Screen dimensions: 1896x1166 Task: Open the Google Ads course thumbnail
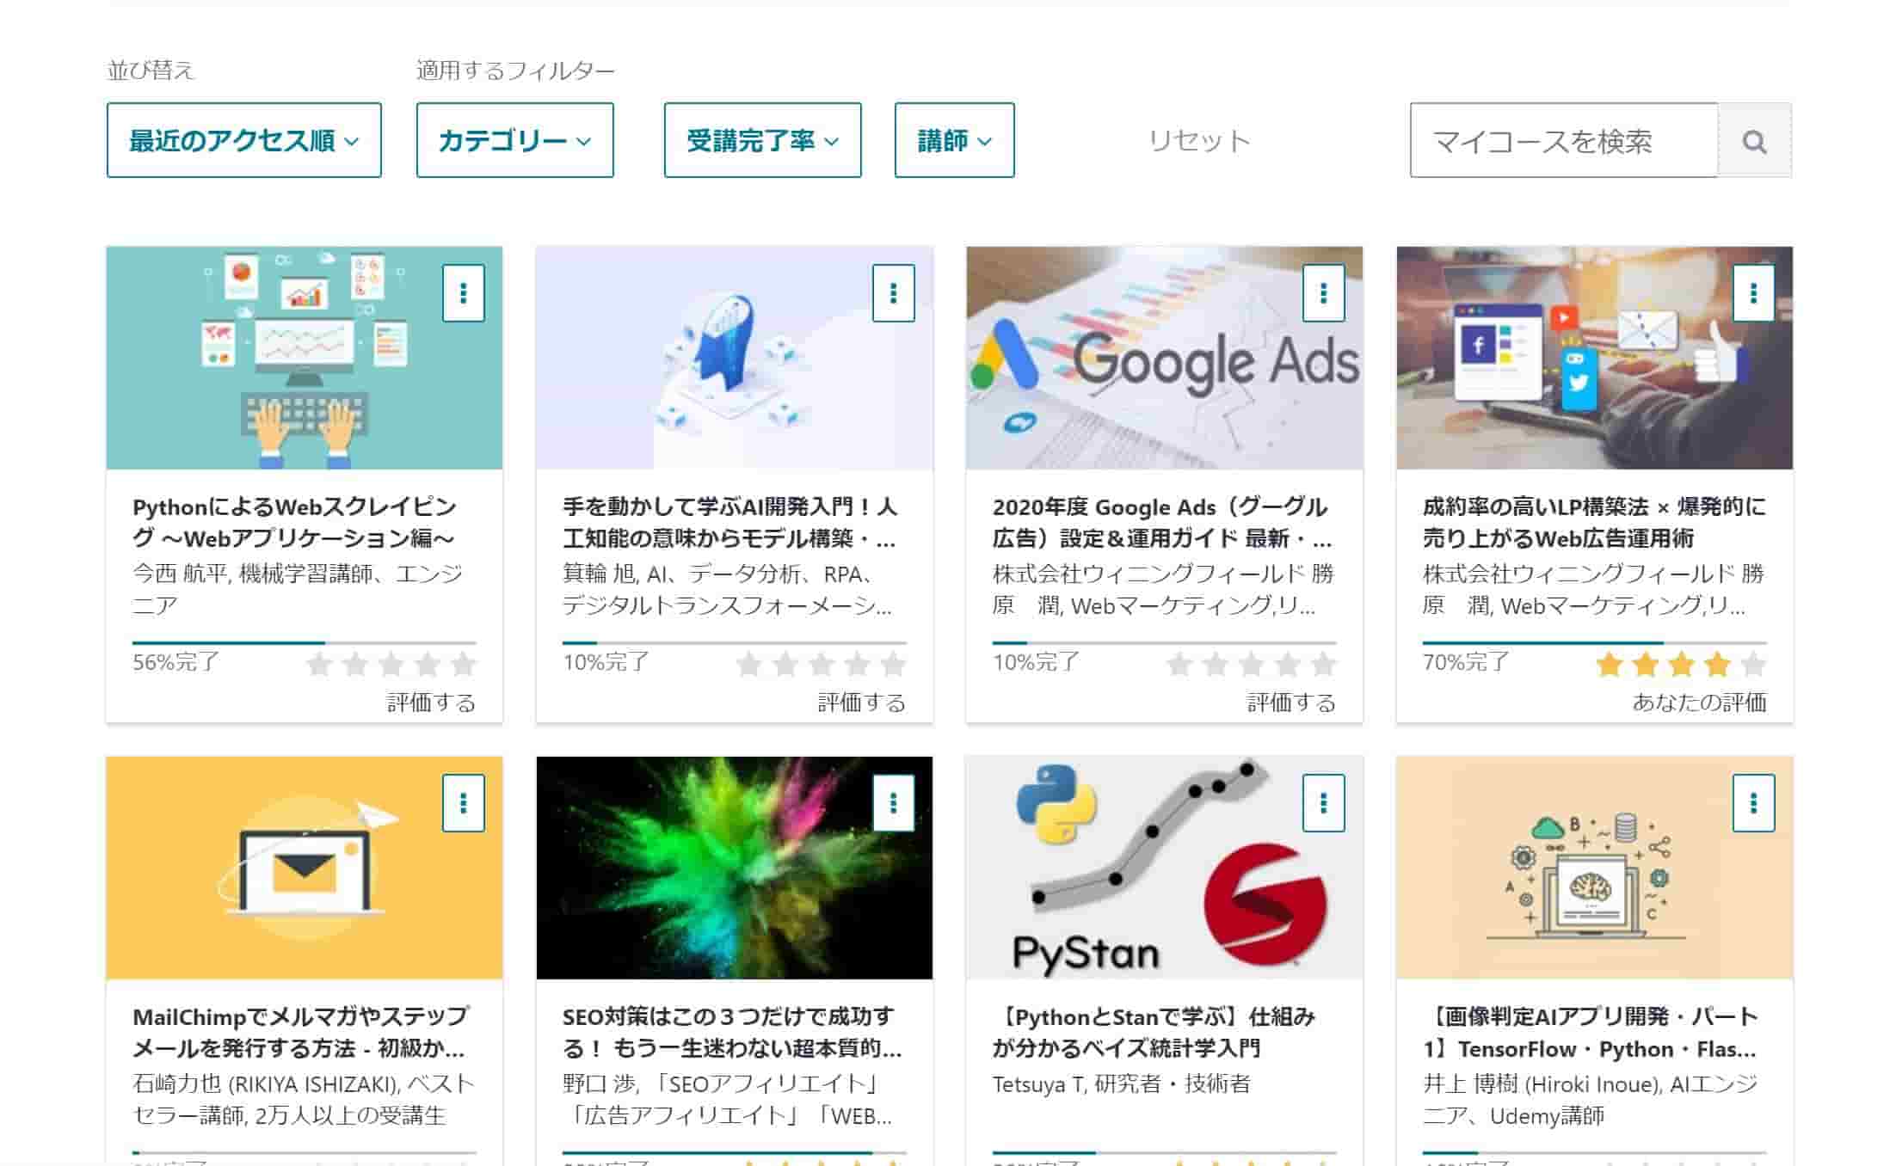[x=1165, y=358]
